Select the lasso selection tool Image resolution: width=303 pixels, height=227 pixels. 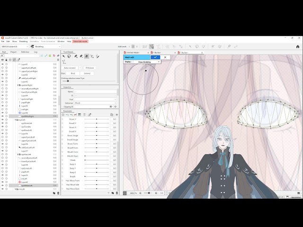pyautogui.click(x=69, y=56)
